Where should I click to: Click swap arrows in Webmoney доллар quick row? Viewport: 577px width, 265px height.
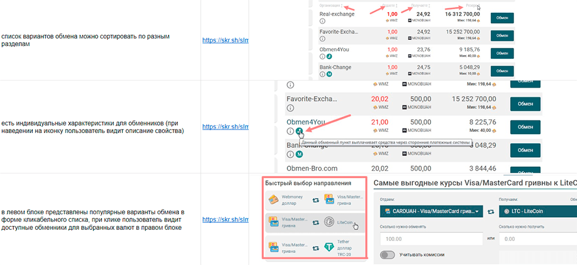[316, 200]
